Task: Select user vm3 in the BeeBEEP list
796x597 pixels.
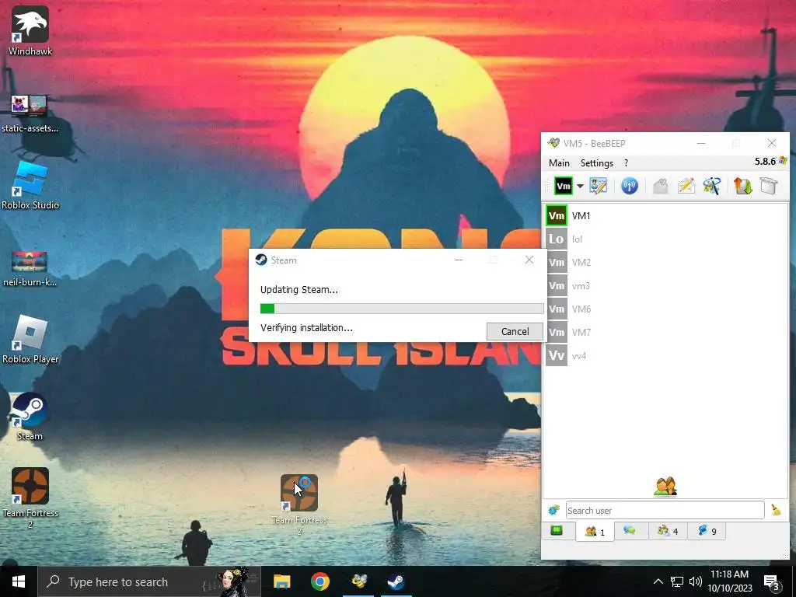Action: tap(665, 286)
